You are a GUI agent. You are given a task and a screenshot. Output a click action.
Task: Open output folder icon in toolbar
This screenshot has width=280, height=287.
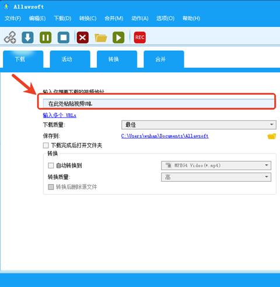click(x=100, y=37)
